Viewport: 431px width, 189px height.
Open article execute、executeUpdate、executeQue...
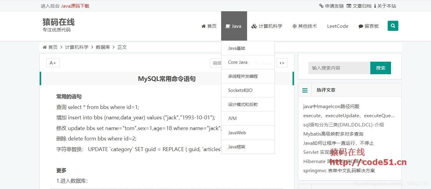point(349,115)
